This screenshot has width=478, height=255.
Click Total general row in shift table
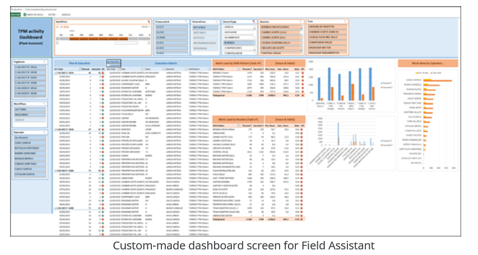click(x=259, y=95)
